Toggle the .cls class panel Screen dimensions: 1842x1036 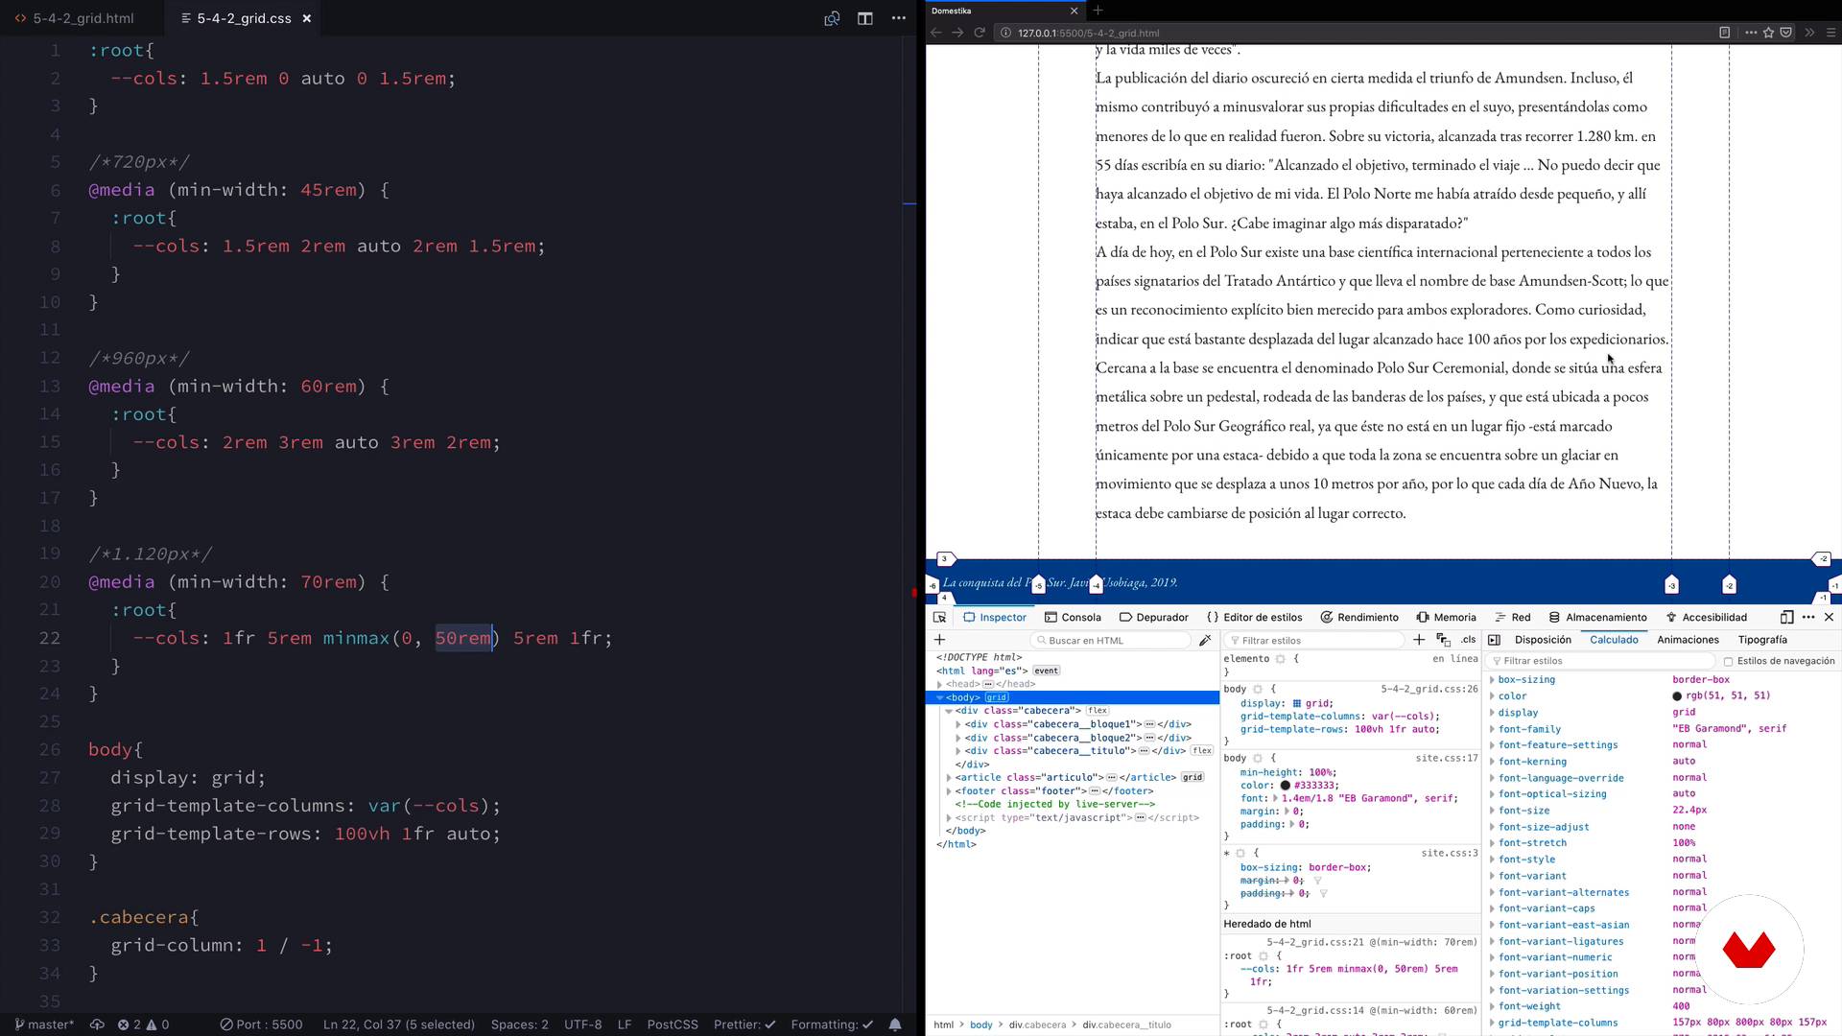click(1469, 640)
